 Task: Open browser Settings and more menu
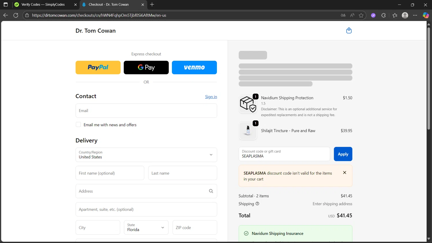point(415,15)
